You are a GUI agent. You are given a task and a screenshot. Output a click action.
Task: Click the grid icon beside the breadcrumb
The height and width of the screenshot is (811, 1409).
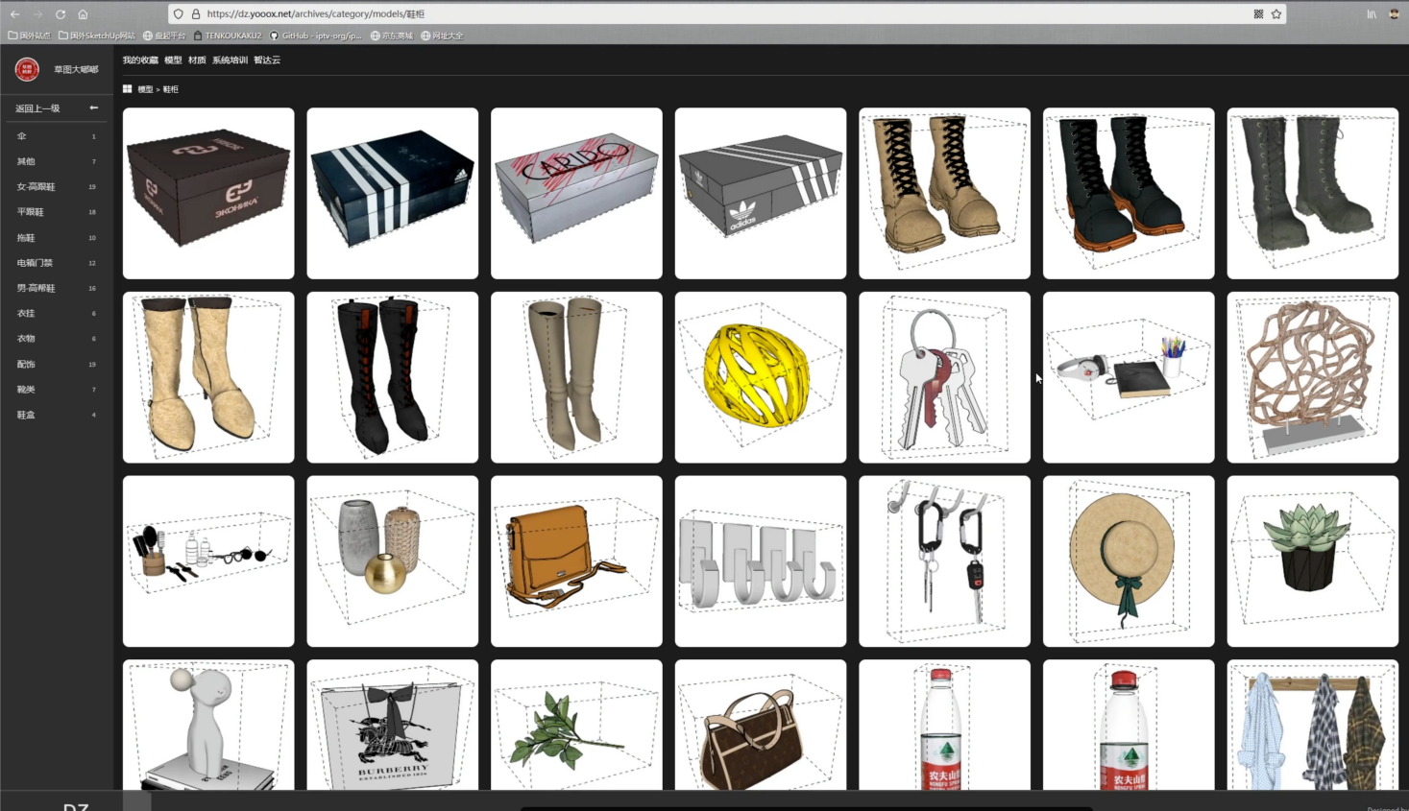127,89
